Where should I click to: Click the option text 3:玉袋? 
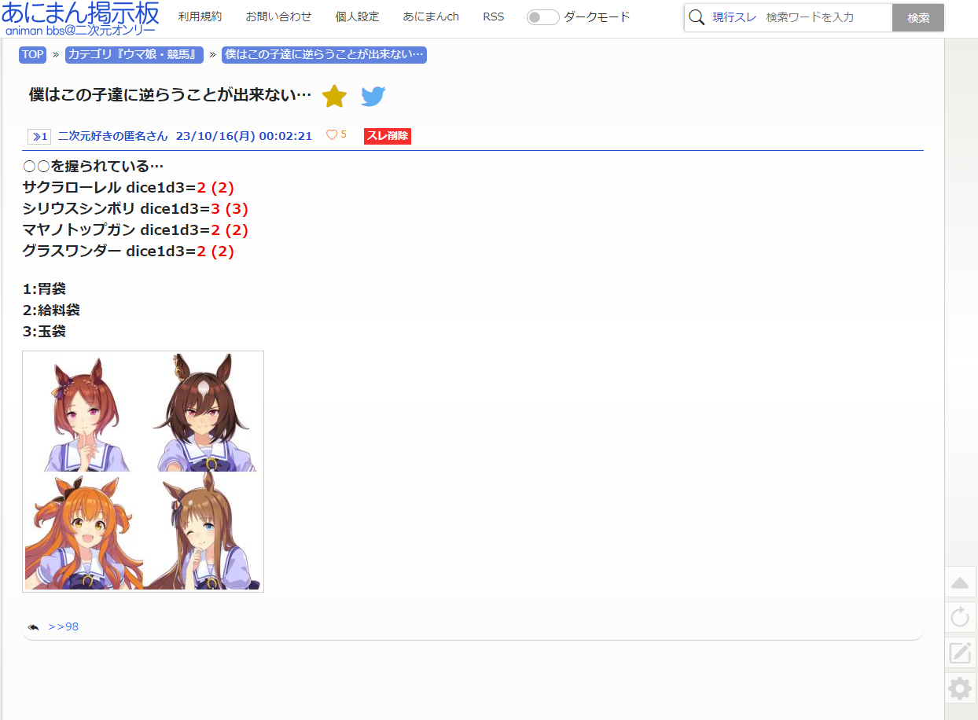point(44,331)
